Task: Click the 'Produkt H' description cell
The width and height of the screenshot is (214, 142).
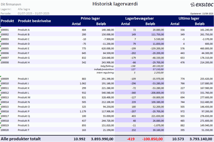Action: pyautogui.click(x=24, y=63)
